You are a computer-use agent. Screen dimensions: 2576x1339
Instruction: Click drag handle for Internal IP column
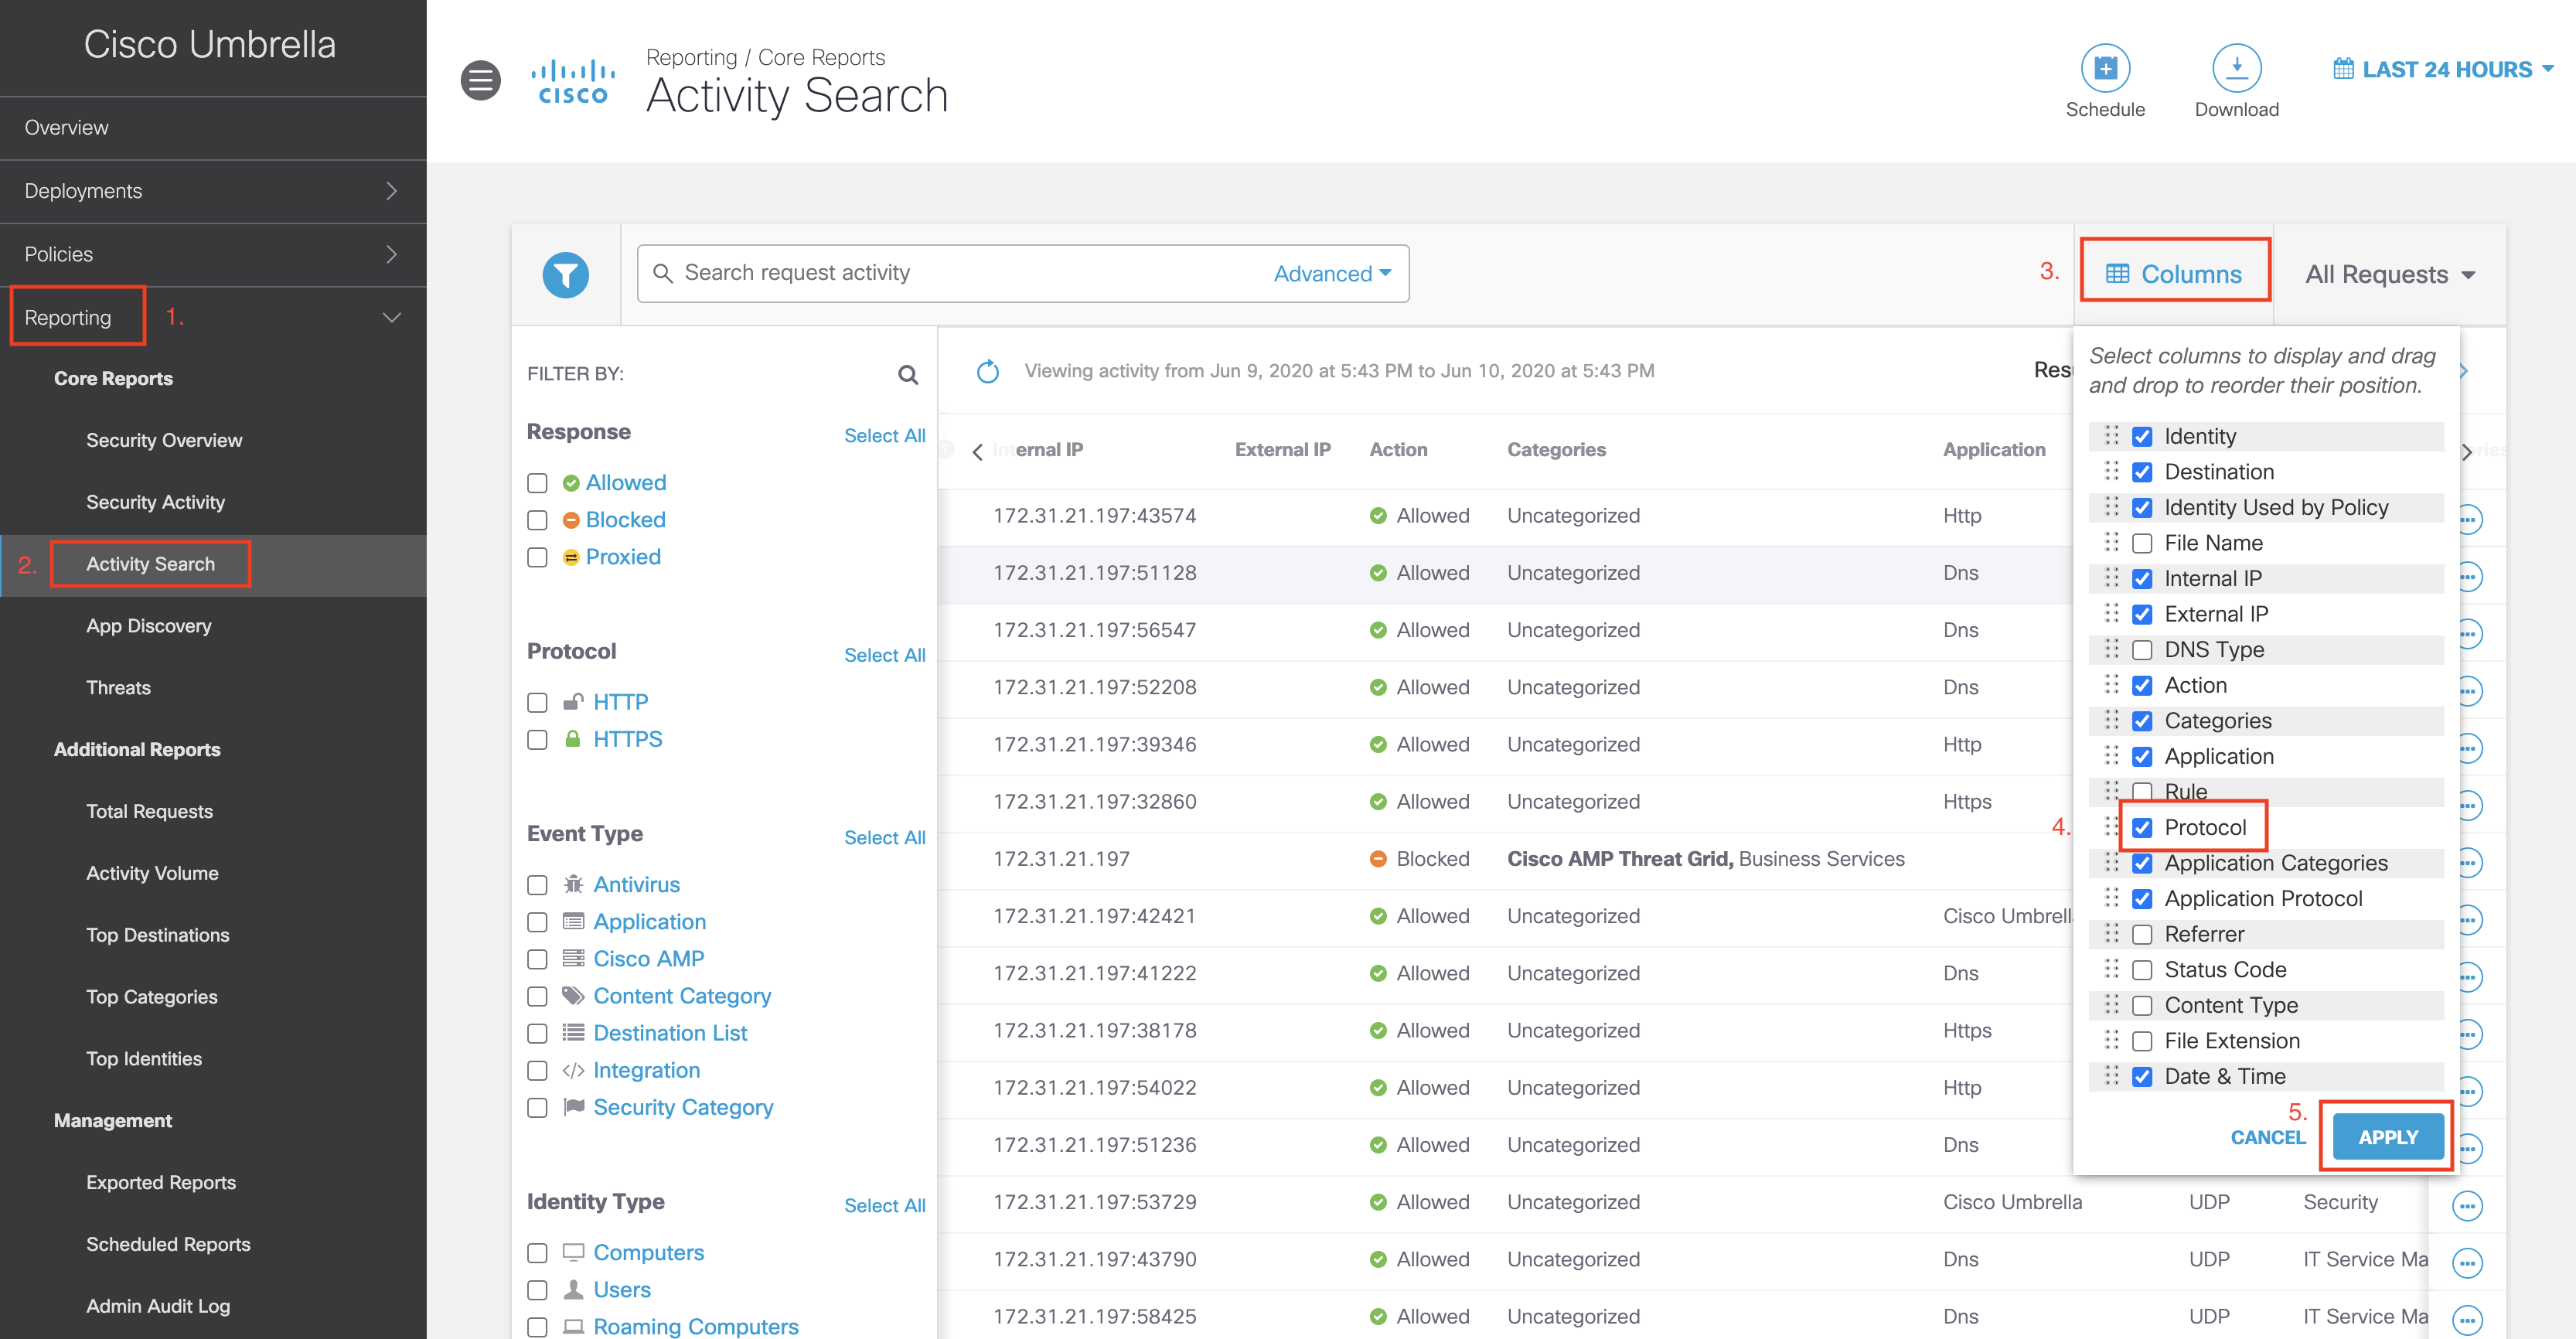point(2111,578)
